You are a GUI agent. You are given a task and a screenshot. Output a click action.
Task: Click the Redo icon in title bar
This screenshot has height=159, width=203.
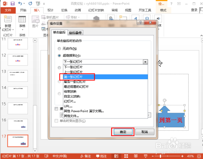(x=30, y=3)
